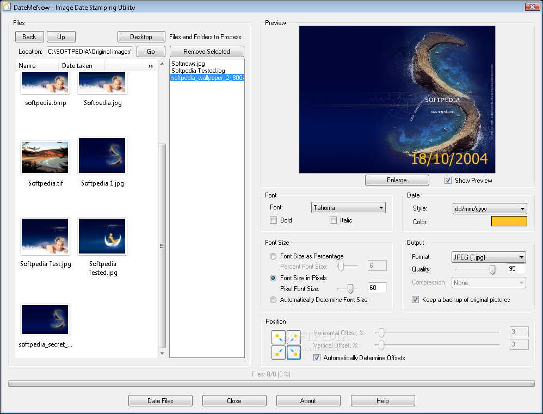
Task: Select the Softpedia.jpg thumbnail
Action: tap(102, 83)
